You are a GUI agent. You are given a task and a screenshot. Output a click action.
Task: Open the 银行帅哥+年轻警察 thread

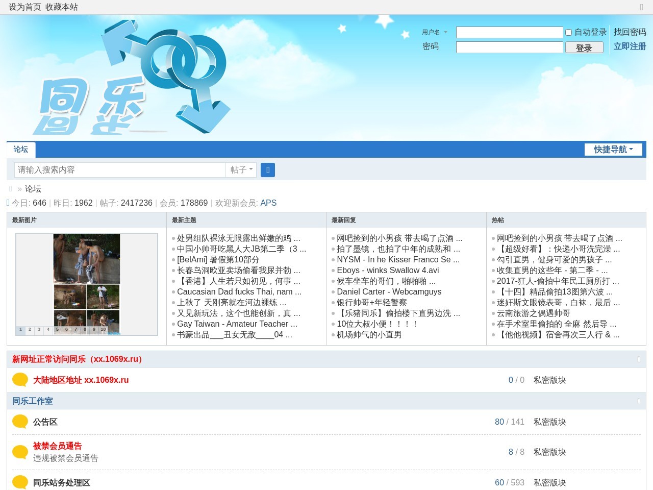pyautogui.click(x=372, y=303)
